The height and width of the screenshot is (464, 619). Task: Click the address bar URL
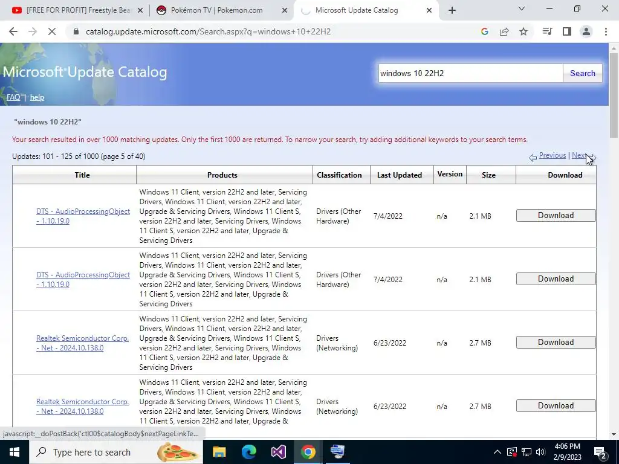point(208,31)
